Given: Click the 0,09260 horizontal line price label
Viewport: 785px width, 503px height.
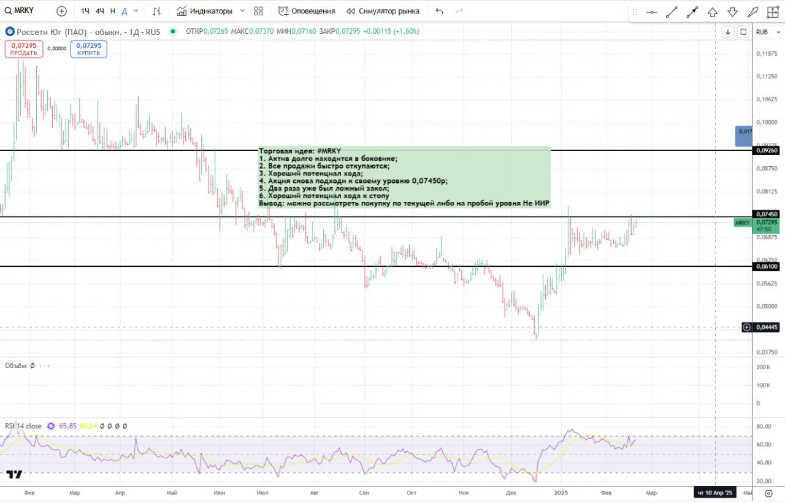Looking at the screenshot, I should point(767,150).
